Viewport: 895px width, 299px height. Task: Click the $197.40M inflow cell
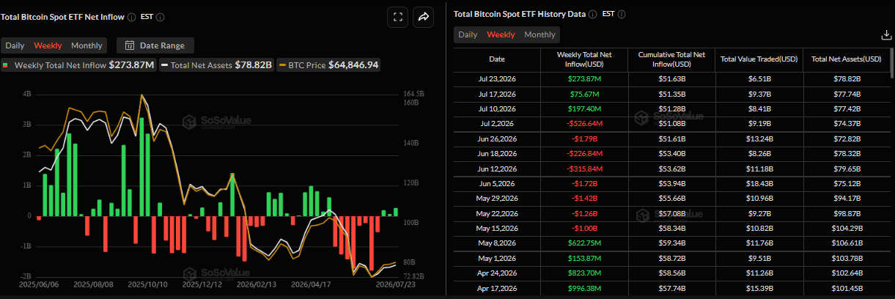pyautogui.click(x=583, y=108)
